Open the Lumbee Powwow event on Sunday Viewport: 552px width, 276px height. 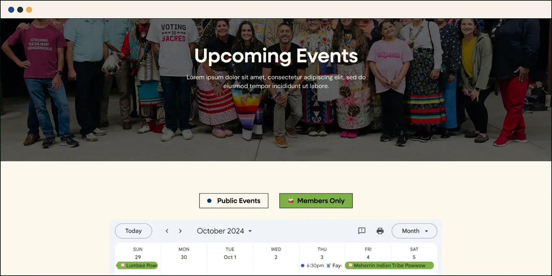point(137,265)
